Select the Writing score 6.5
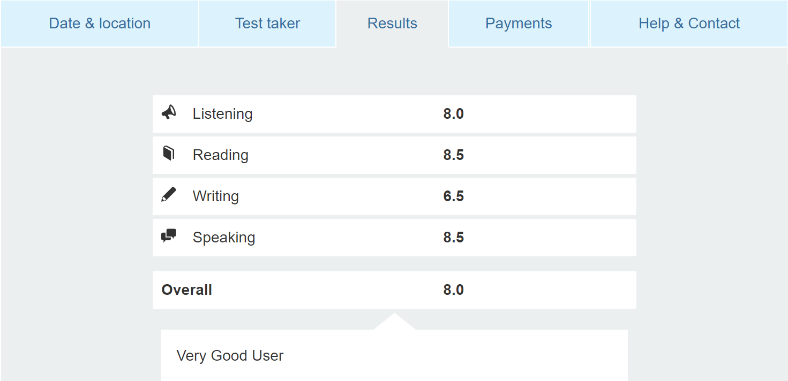The height and width of the screenshot is (381, 788). [x=453, y=196]
